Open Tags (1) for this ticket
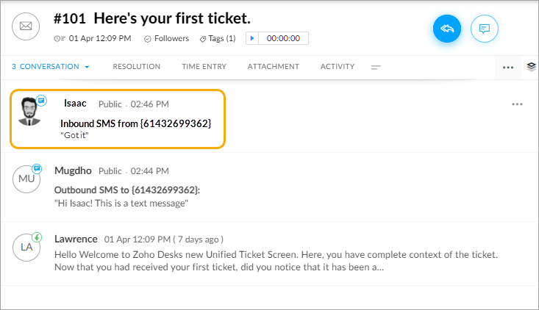The image size is (539, 310). pos(218,38)
